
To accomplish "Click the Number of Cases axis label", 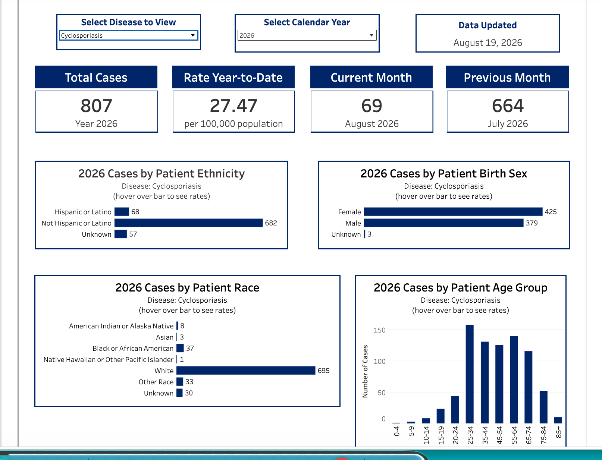I will (365, 371).
